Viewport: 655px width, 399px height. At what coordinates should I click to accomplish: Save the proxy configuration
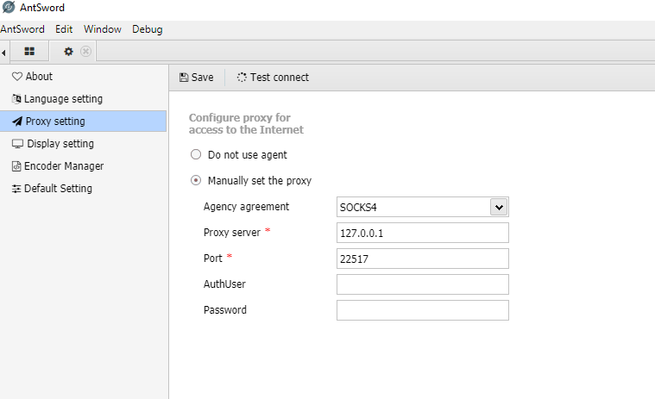pos(197,78)
